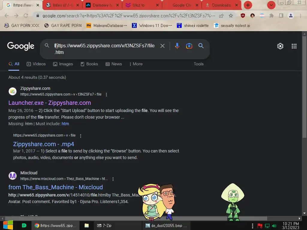307x230 pixels.
Task: Open Google quick settings gear
Action: coord(280,46)
